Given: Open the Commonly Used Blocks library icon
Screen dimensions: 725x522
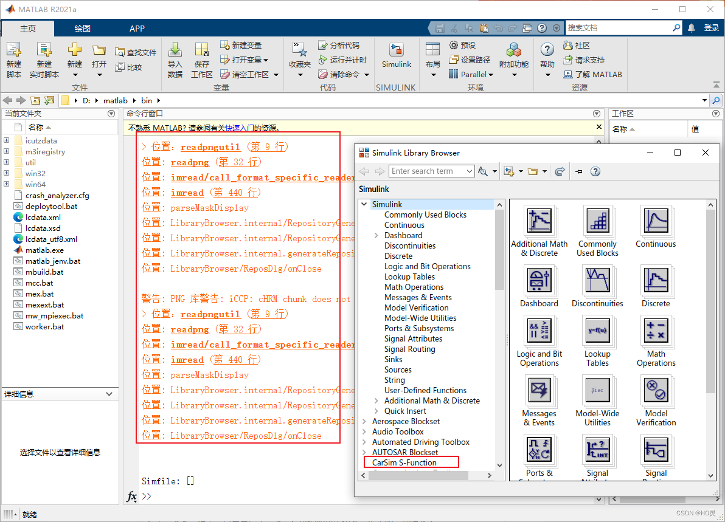Looking at the screenshot, I should pos(597,232).
